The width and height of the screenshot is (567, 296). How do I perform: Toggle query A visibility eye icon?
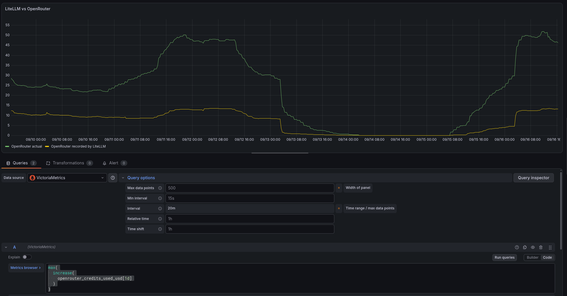[x=533, y=247]
